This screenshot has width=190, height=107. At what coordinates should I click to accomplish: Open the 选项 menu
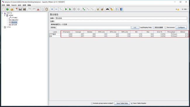coord(24,5)
